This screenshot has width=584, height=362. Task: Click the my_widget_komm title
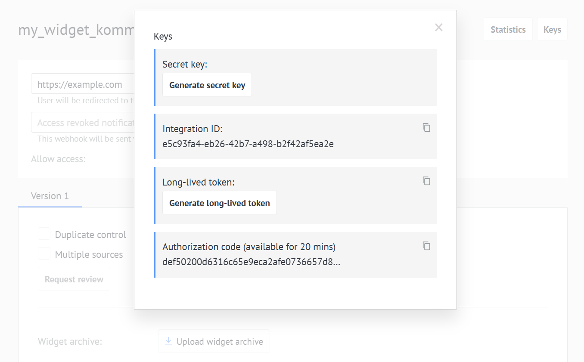(76, 31)
